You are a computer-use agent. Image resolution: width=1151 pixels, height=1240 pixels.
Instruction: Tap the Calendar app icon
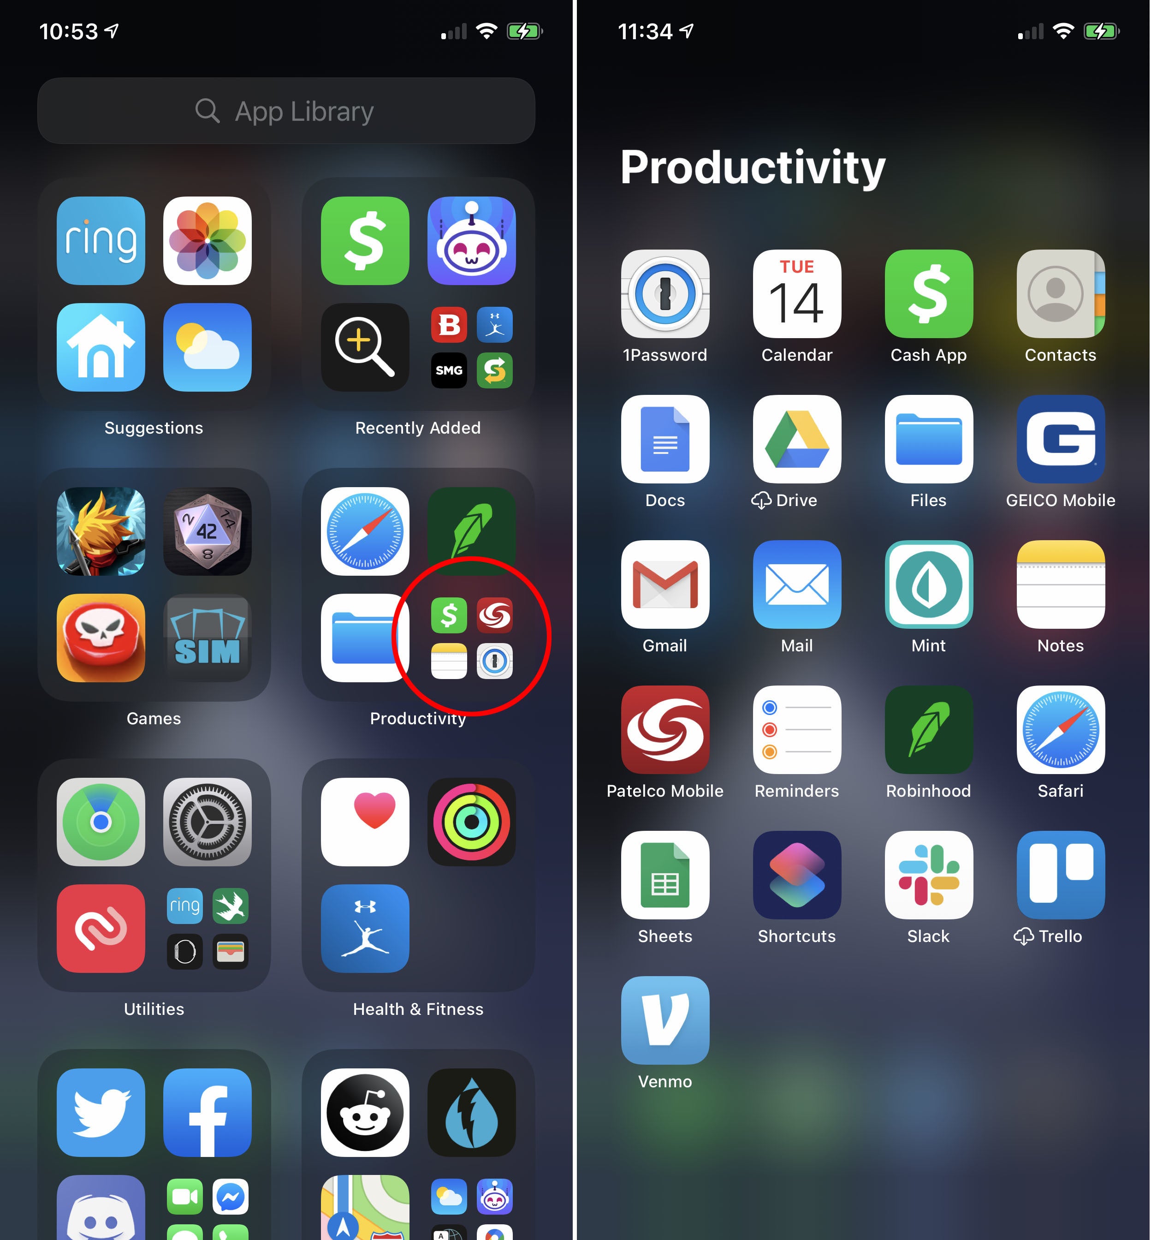tap(798, 297)
